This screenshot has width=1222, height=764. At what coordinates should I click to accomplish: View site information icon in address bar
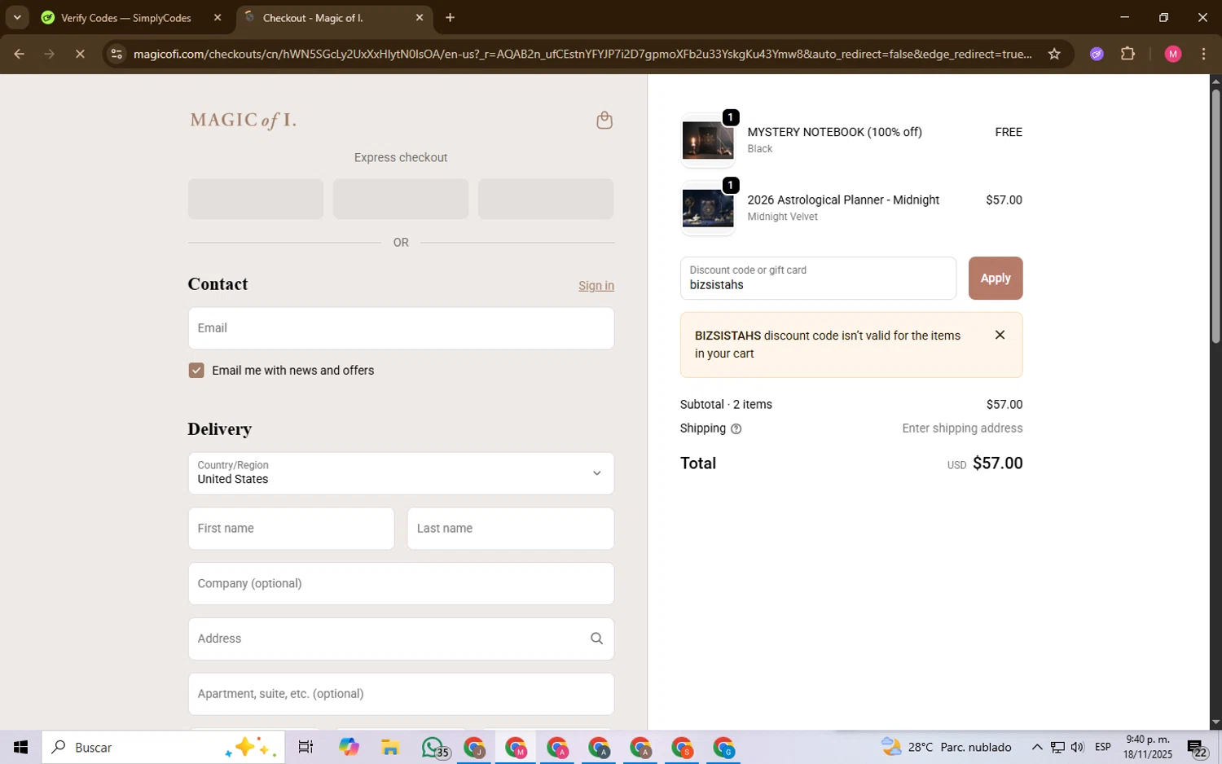coord(116,54)
